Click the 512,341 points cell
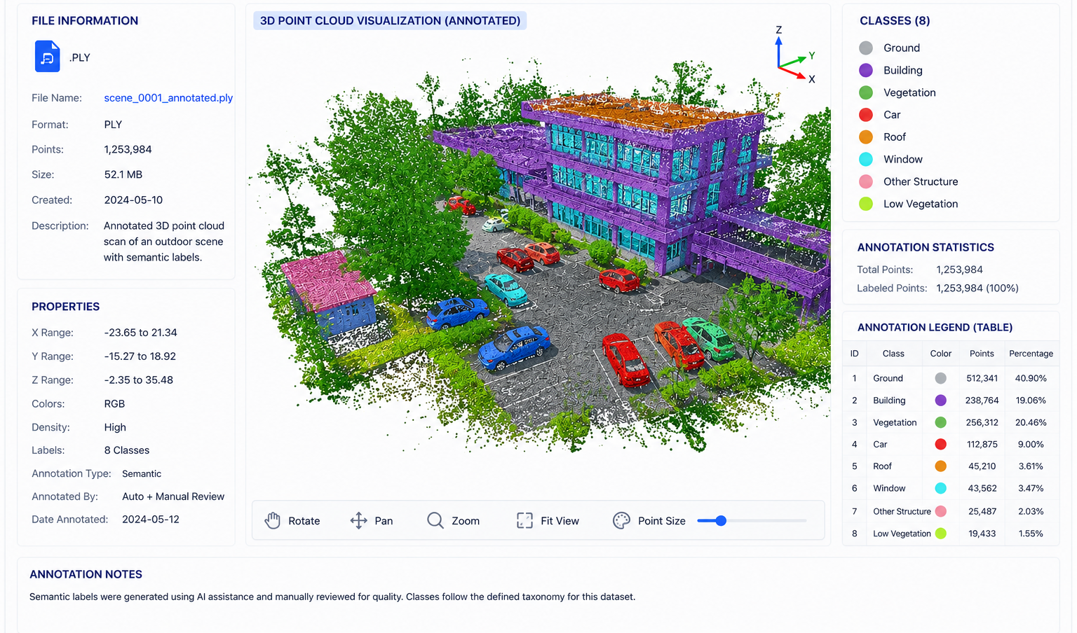The height and width of the screenshot is (633, 1077). click(x=982, y=378)
